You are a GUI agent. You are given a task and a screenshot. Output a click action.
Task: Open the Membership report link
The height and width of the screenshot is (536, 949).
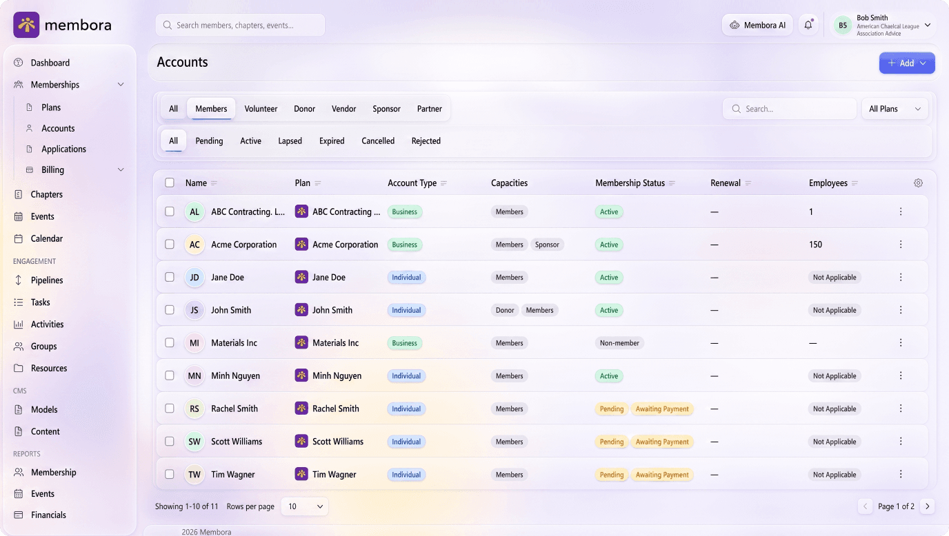pyautogui.click(x=53, y=473)
